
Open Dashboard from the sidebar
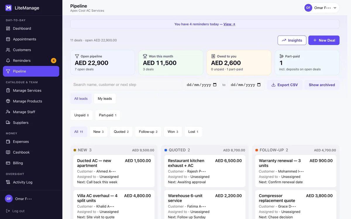(x=31, y=28)
